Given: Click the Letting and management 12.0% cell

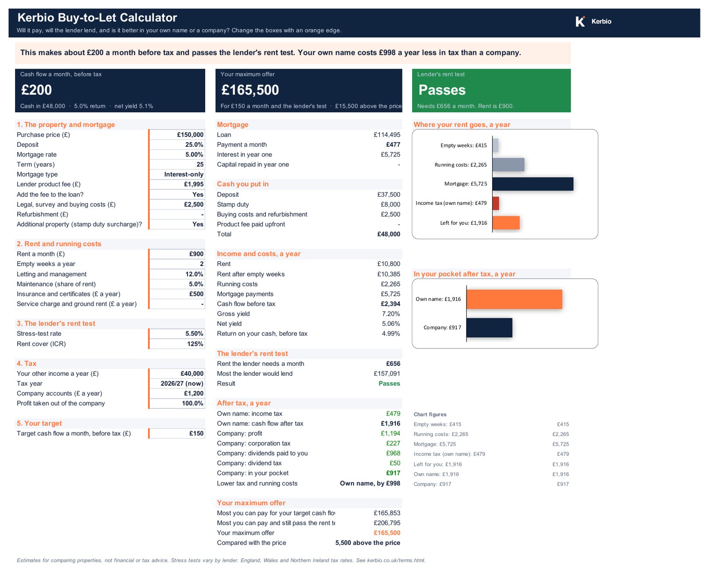Looking at the screenshot, I should (177, 274).
